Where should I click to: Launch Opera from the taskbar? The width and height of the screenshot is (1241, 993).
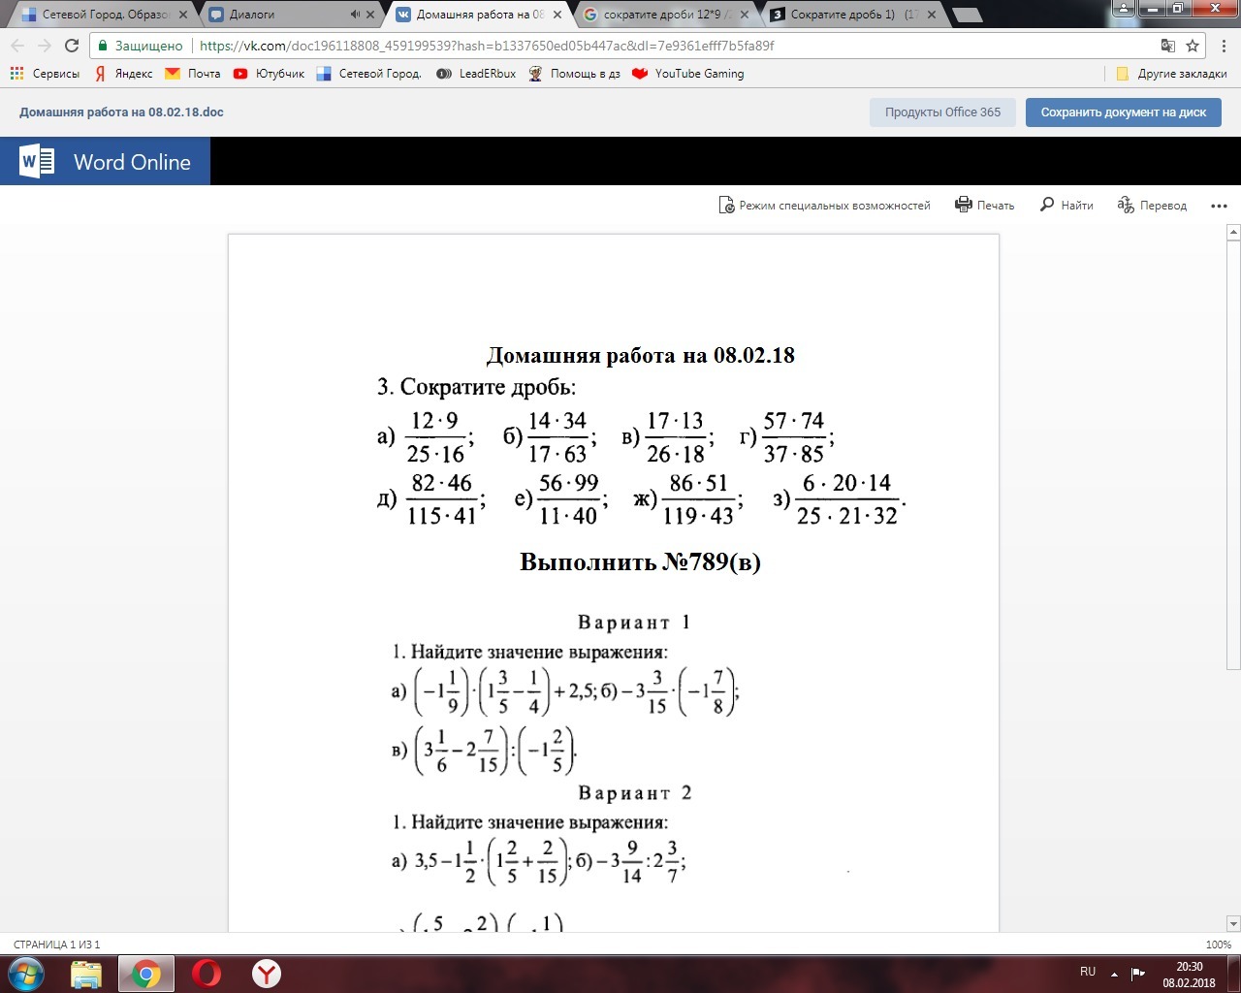click(x=204, y=975)
